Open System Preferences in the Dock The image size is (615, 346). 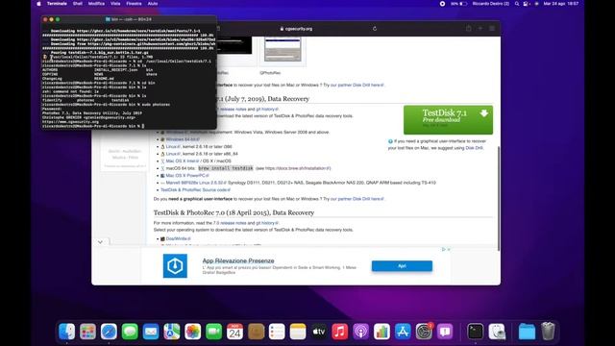(424, 332)
